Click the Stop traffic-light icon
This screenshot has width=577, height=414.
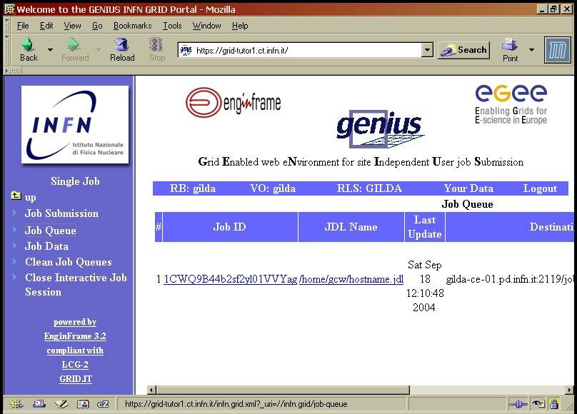pos(156,44)
